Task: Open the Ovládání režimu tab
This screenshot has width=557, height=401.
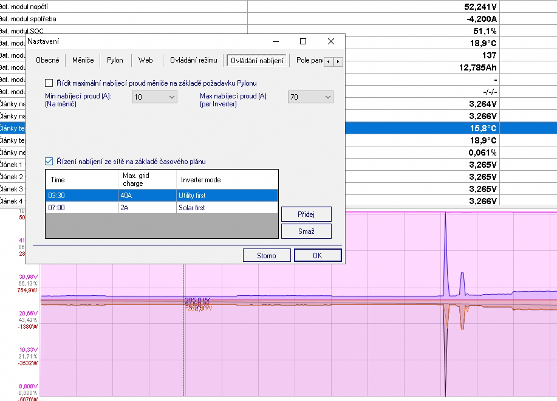Action: [x=193, y=60]
